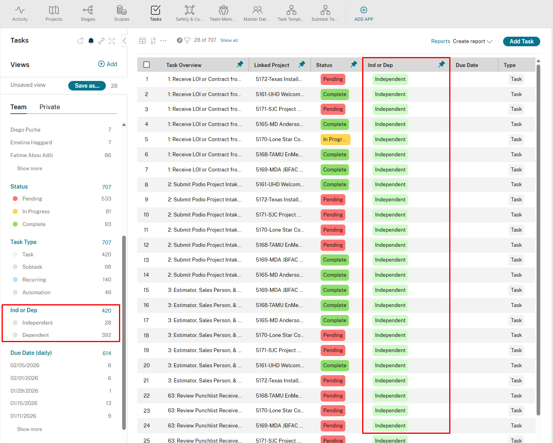Click the sort order icon

pyautogui.click(x=153, y=41)
